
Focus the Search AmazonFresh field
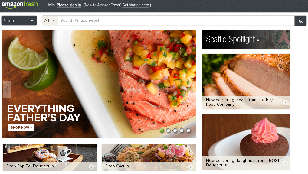176,21
